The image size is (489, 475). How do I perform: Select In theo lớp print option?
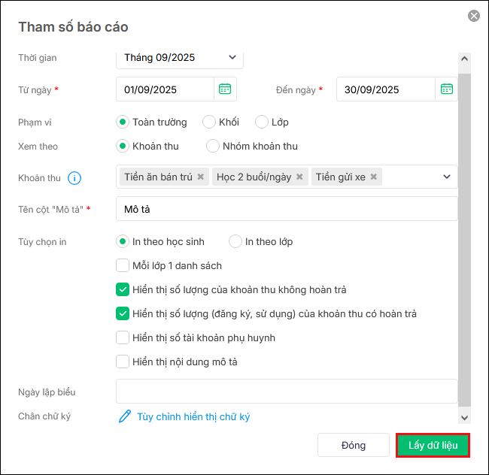tap(235, 241)
